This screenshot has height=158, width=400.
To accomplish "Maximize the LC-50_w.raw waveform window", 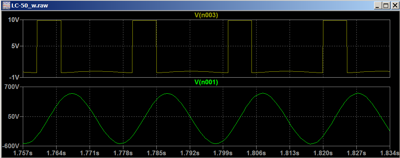I will click(x=385, y=6).
